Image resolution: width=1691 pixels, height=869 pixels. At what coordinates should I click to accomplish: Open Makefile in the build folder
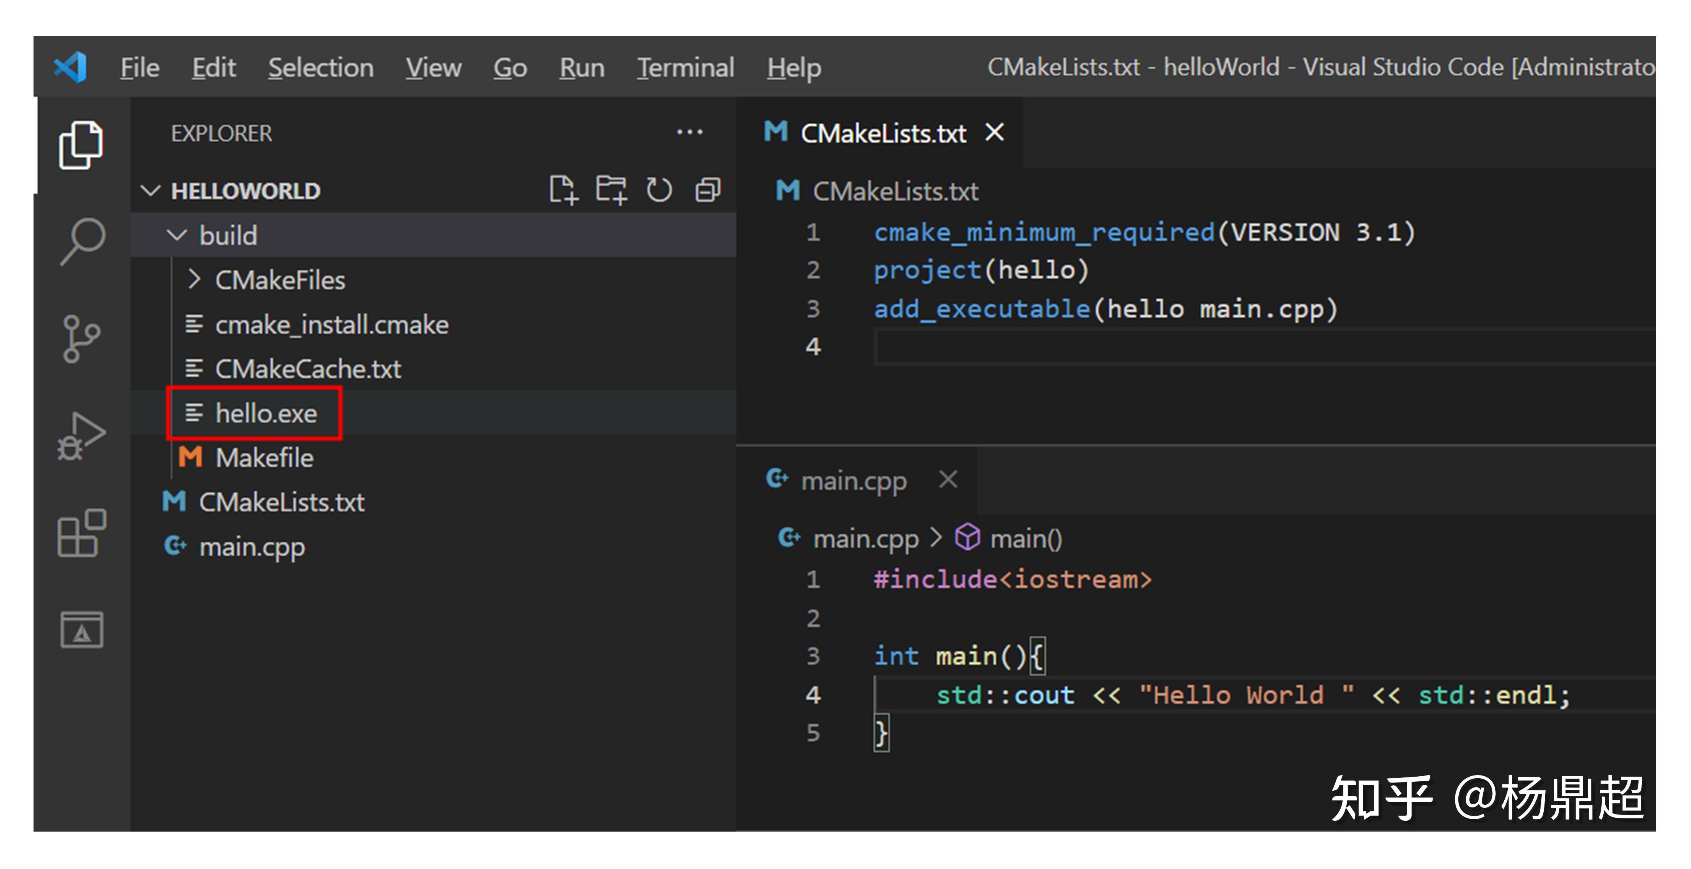click(433, 458)
